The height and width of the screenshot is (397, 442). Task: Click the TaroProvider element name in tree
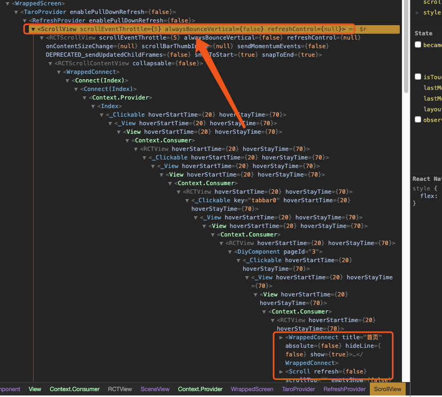click(45, 12)
